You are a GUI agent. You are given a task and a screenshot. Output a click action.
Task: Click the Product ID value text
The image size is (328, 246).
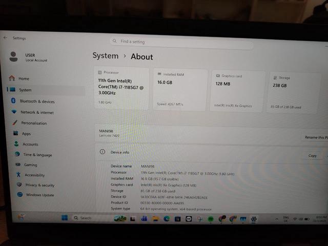coord(162,203)
